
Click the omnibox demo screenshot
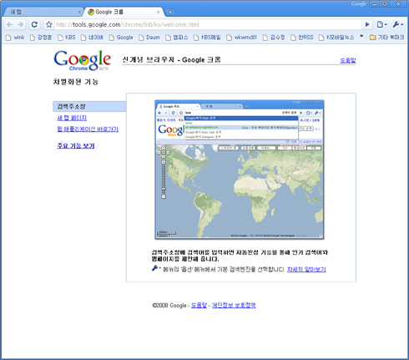[240, 170]
